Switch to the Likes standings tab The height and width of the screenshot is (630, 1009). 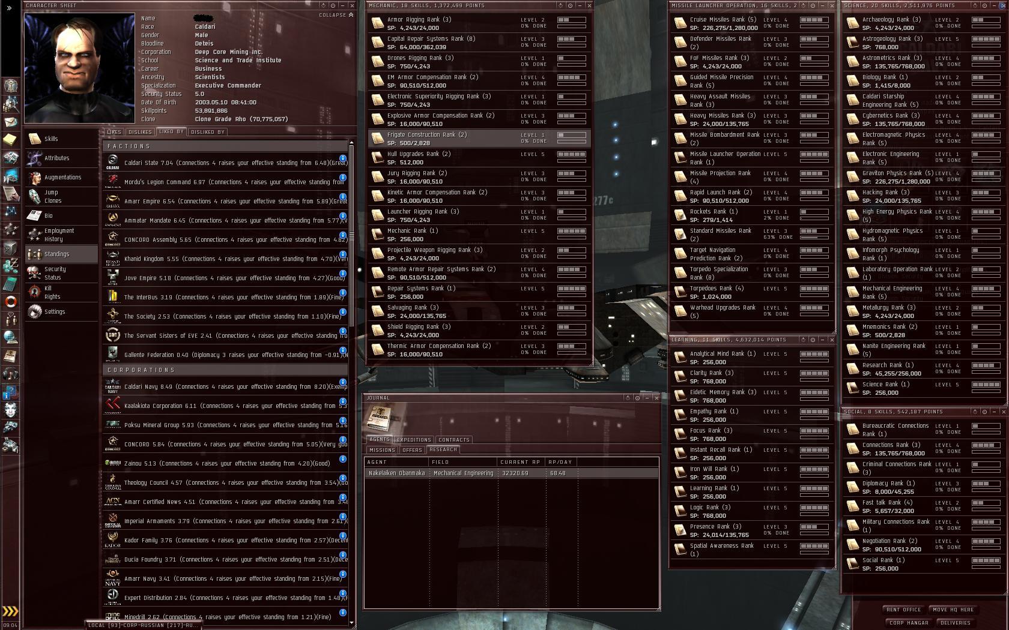tap(114, 132)
